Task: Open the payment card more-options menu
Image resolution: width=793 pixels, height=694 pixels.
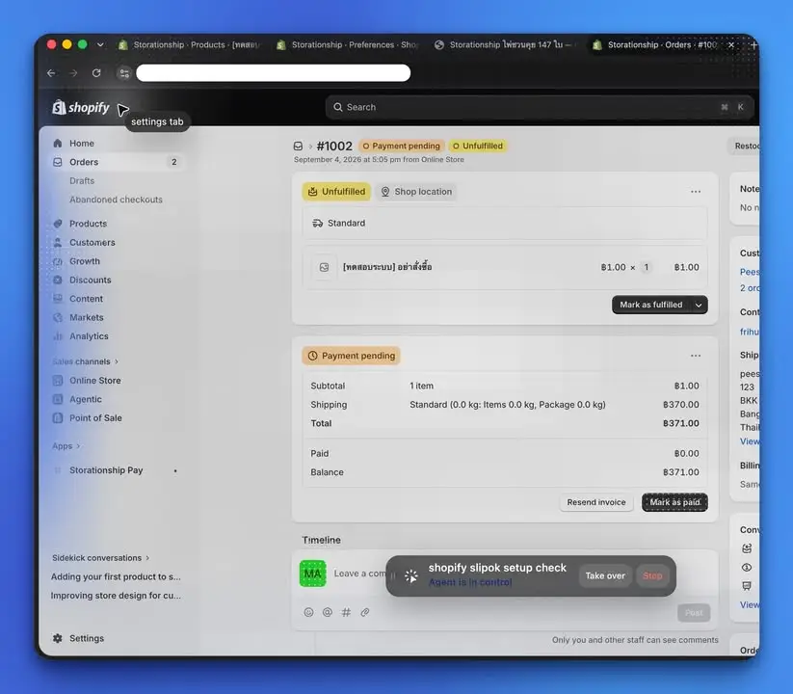Action: pos(696,356)
